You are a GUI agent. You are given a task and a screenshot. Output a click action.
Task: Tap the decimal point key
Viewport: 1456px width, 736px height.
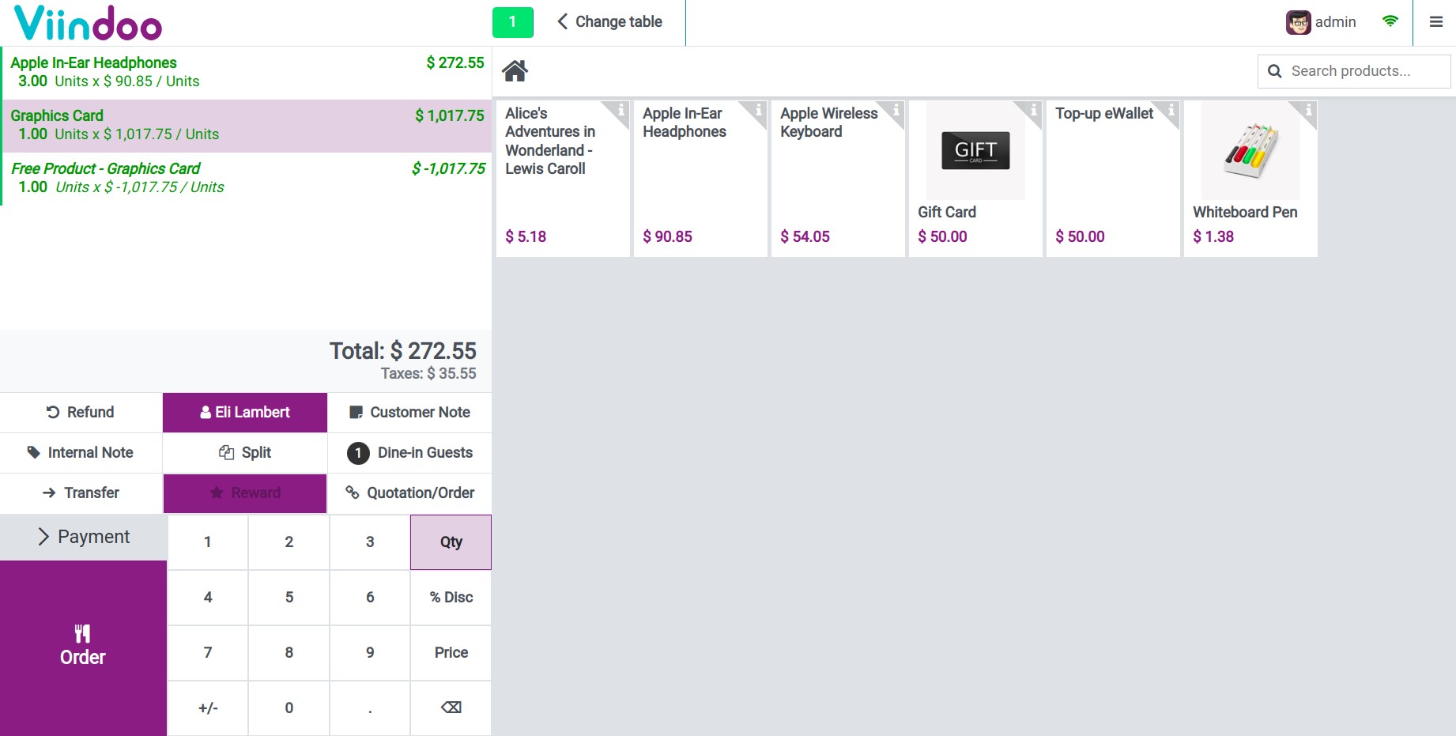[x=370, y=708]
